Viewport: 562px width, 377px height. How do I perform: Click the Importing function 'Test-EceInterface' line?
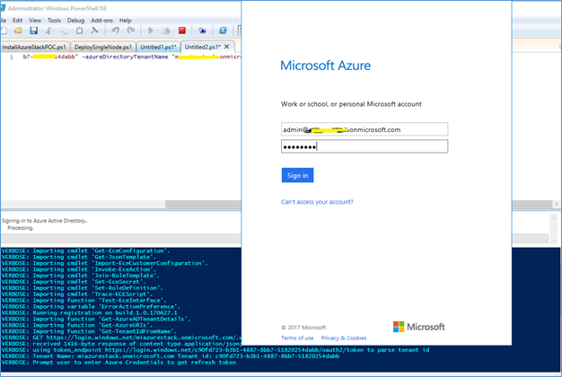pyautogui.click(x=84, y=301)
